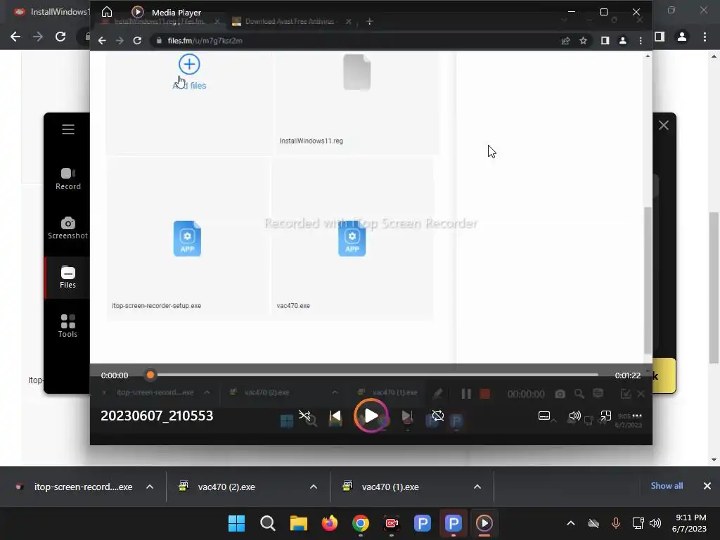Open File Explorer from the taskbar

tap(298, 523)
